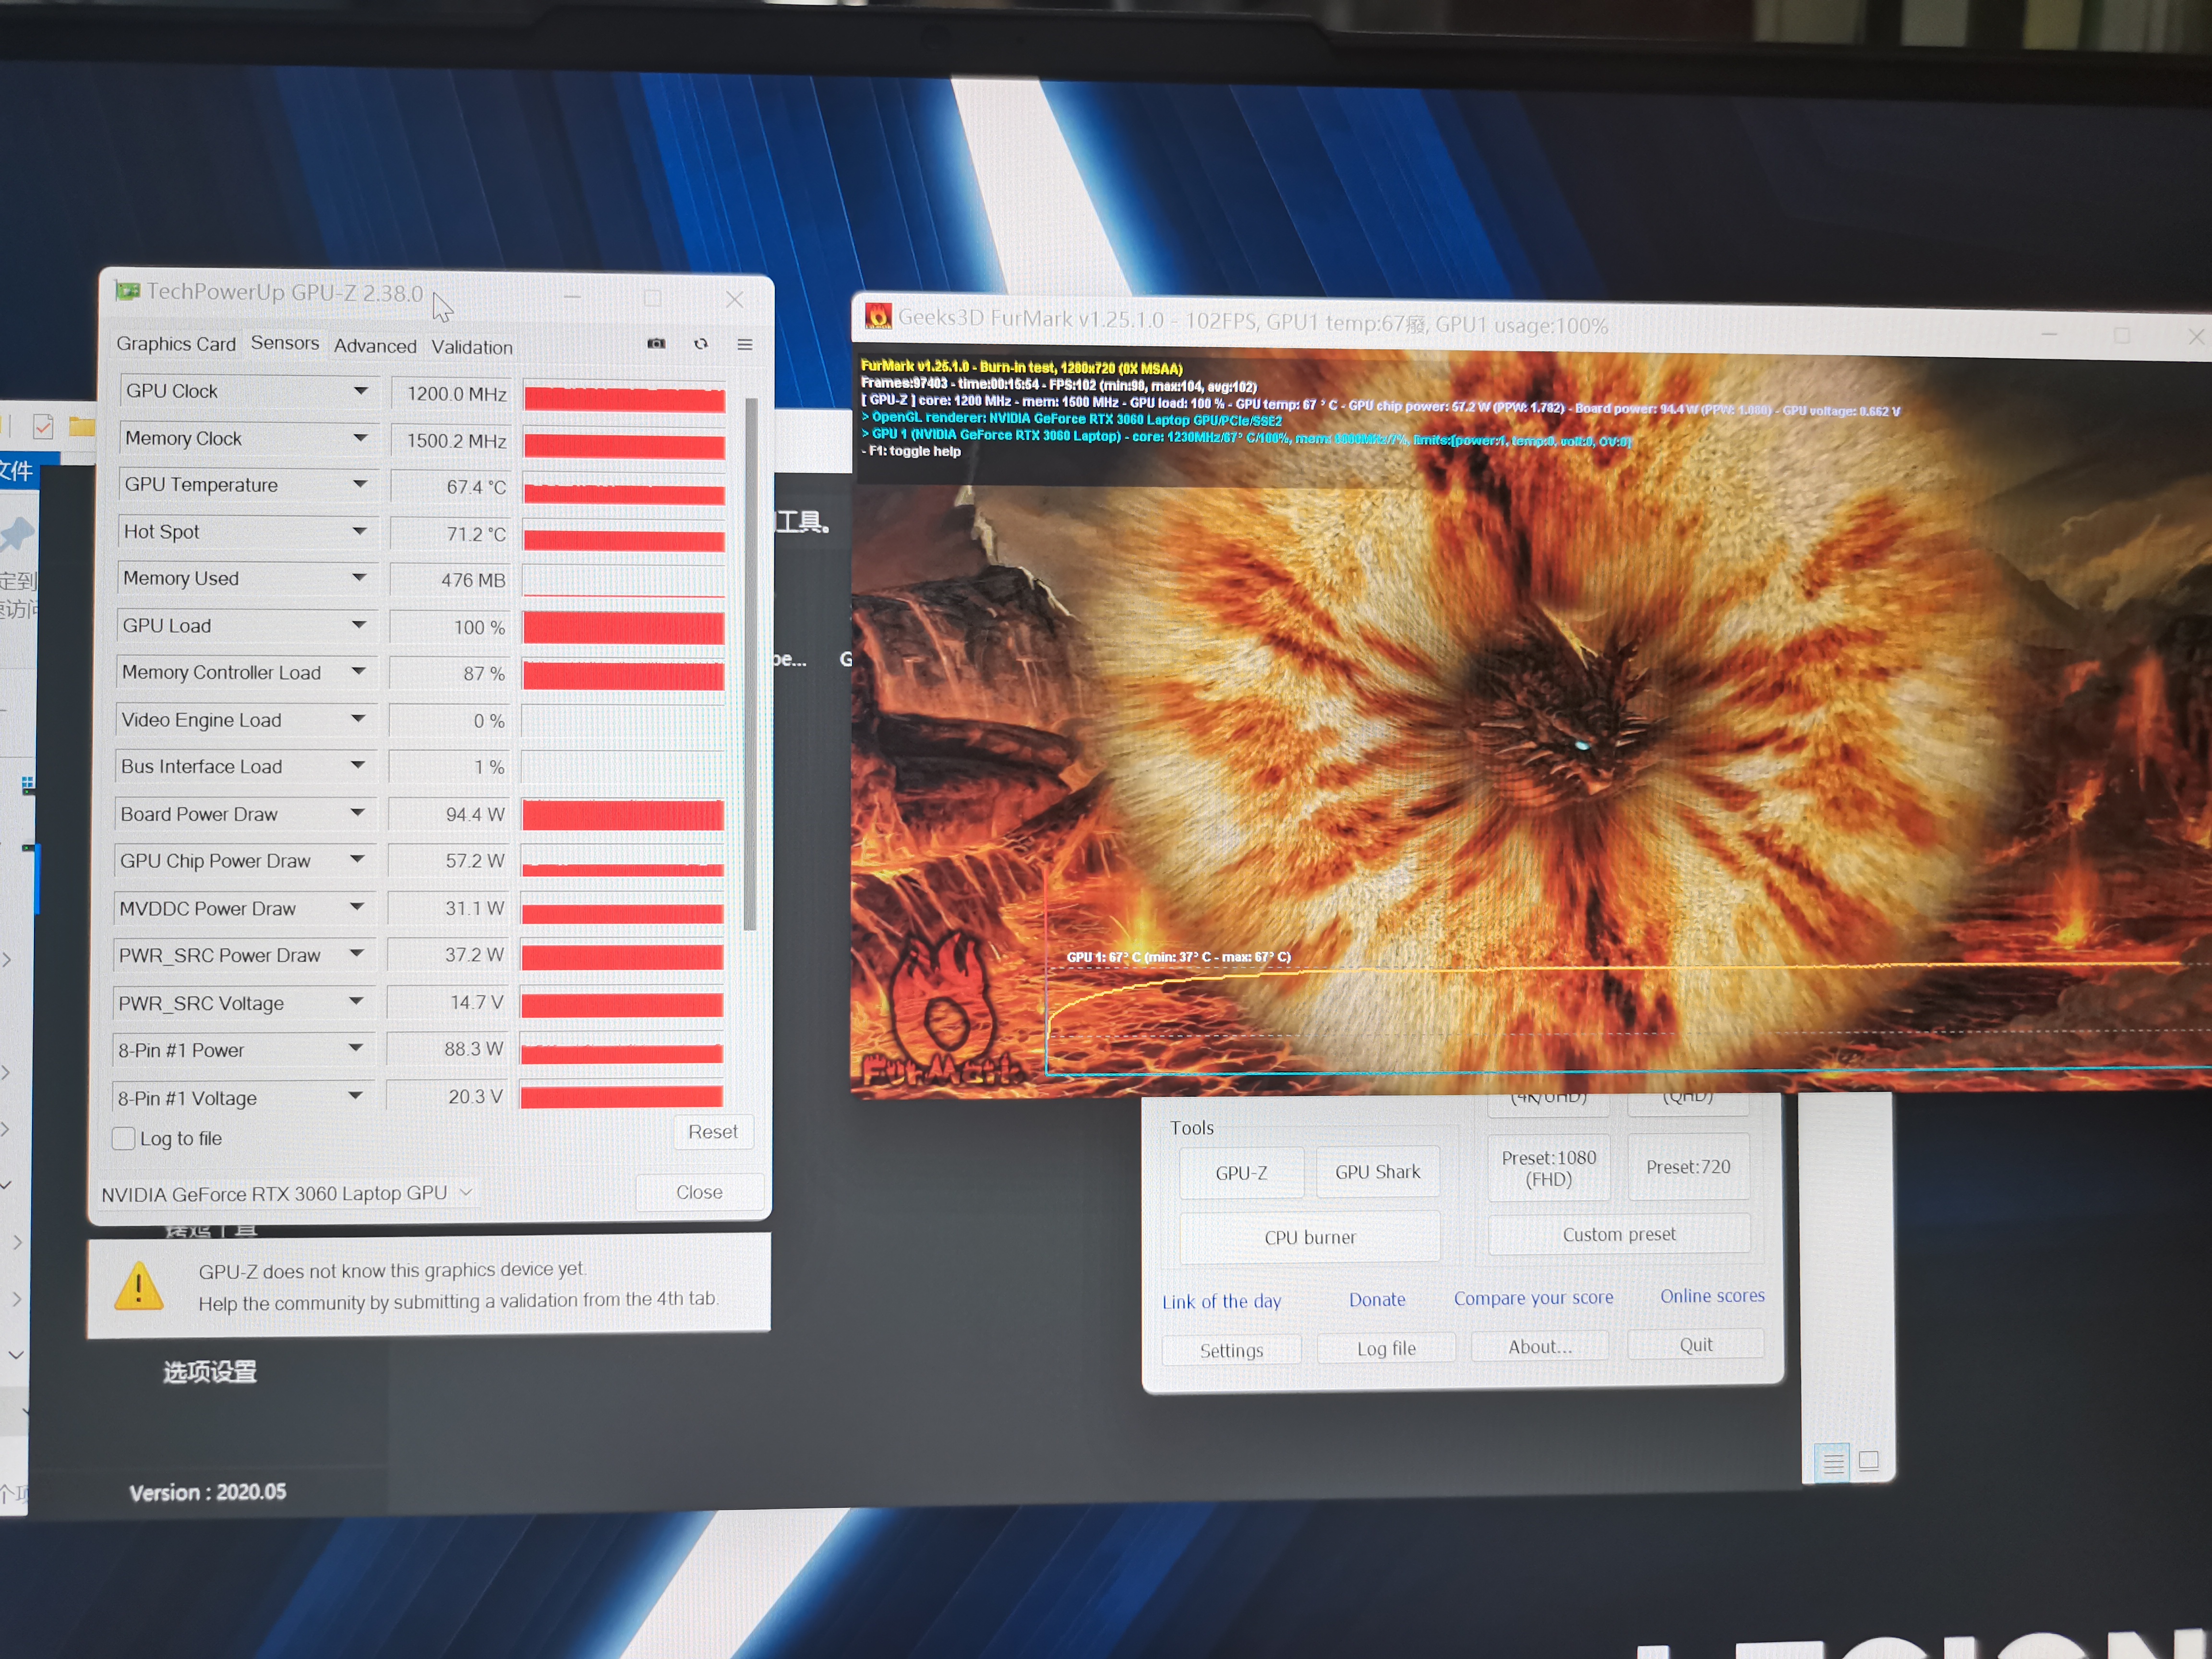Image resolution: width=2212 pixels, height=1659 pixels.
Task: Click the FurMark title bar flame icon
Action: [878, 316]
